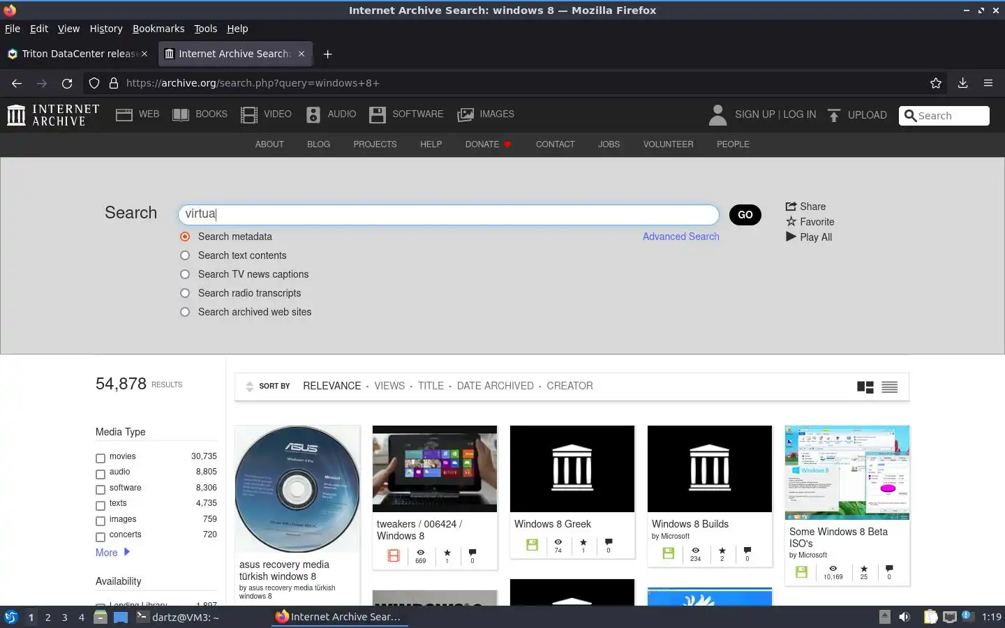
Task: Click the user avatar icon
Action: point(717,115)
